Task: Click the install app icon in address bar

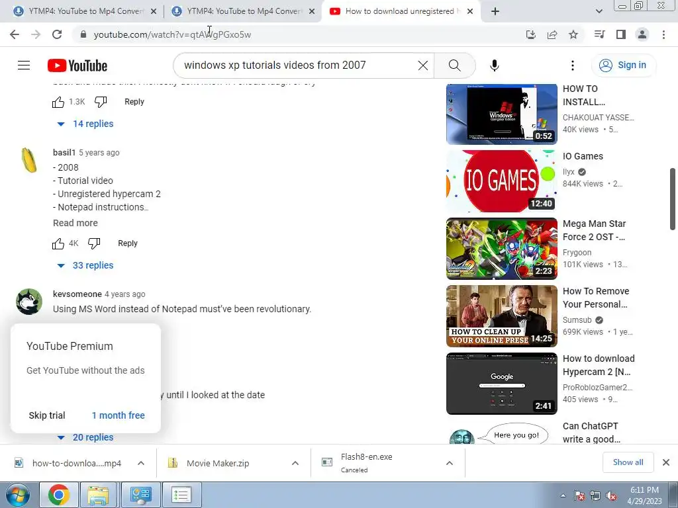Action: coord(530,34)
